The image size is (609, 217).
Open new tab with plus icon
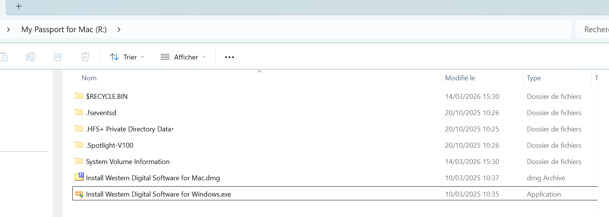coord(19,6)
